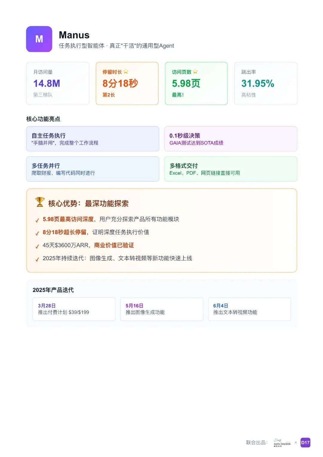Click the "手脑并用"，完成整个工作流程 text

pos(65,143)
